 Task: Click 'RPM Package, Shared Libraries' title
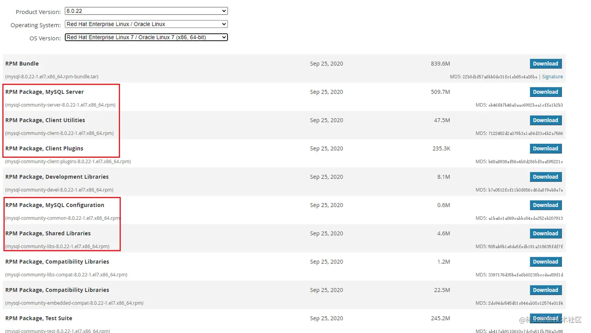[48, 233]
